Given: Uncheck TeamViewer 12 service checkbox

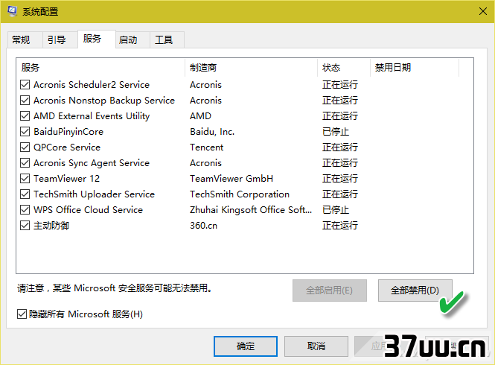Looking at the screenshot, I should (x=25, y=179).
